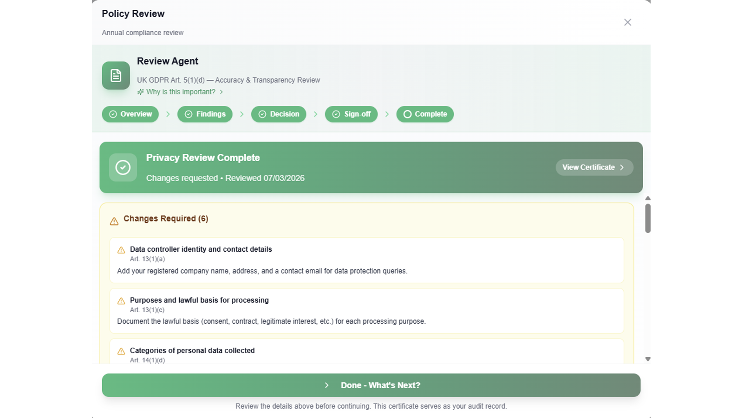Select 'Data controller identity and contact details' heading
This screenshot has height=418, width=743.
click(201, 249)
